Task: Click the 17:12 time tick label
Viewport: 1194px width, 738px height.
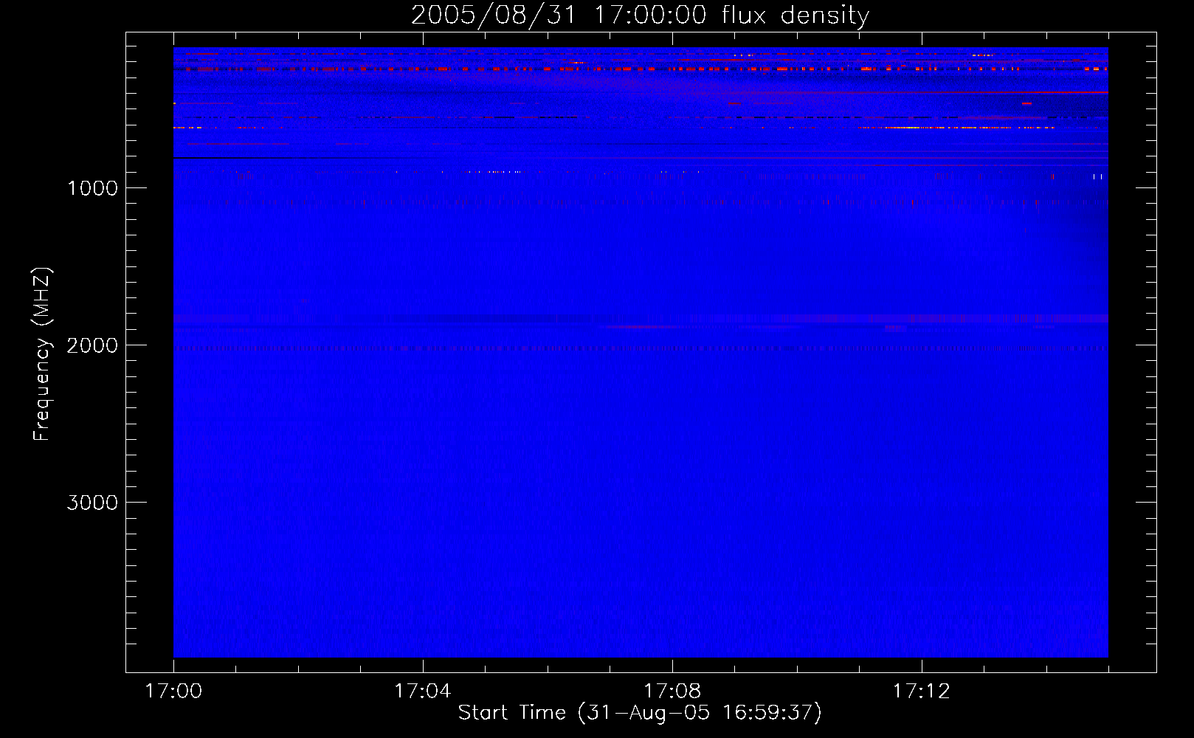Action: [x=922, y=692]
